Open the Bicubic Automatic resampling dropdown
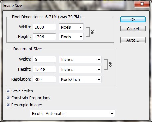 tap(72, 113)
